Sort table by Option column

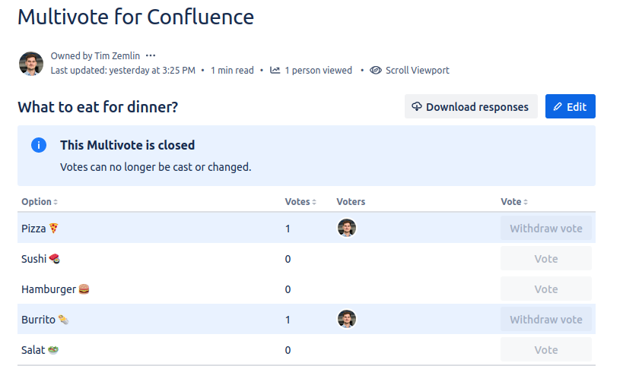click(x=40, y=202)
